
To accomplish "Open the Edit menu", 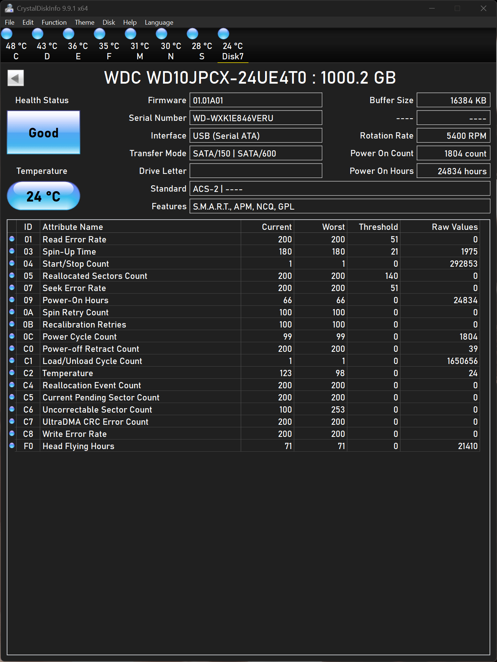I will (28, 22).
